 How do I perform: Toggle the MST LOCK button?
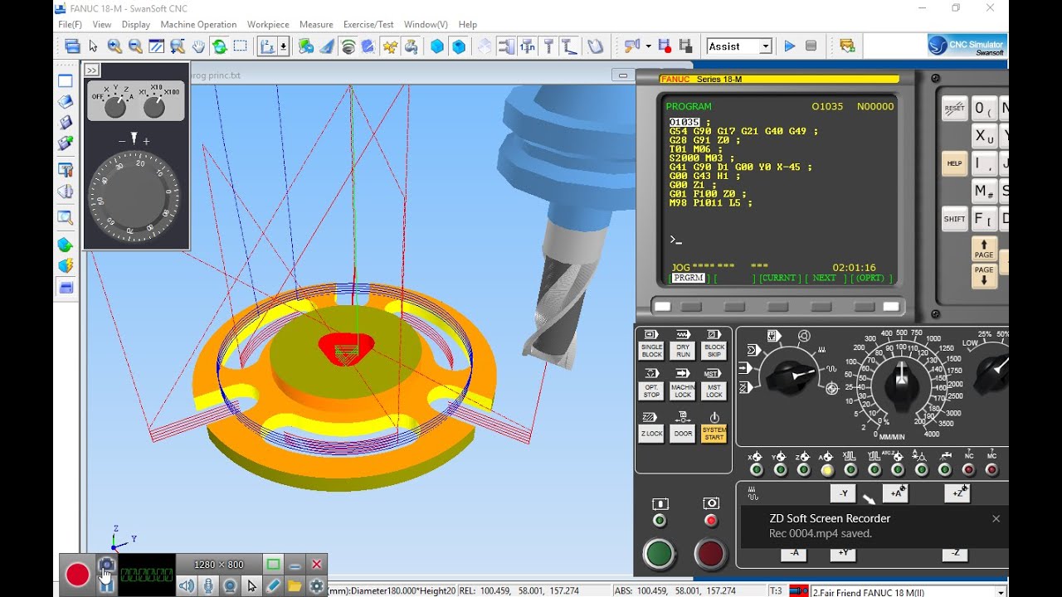[x=714, y=391]
